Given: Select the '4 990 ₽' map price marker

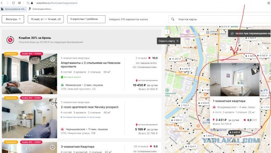Looking at the screenshot, I should click(x=176, y=120).
